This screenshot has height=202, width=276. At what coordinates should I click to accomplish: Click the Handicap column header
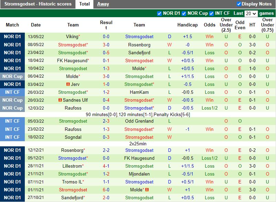pos(187,25)
